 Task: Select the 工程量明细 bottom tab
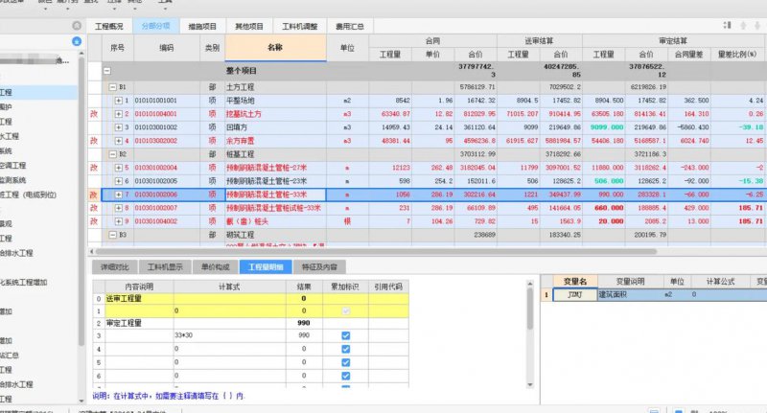click(266, 266)
